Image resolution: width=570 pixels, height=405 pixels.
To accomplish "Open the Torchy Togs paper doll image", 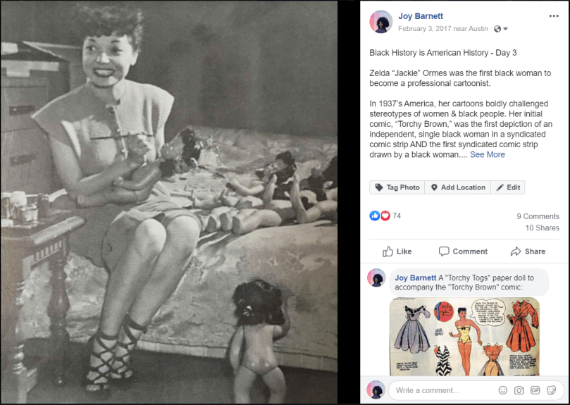I will [464, 336].
